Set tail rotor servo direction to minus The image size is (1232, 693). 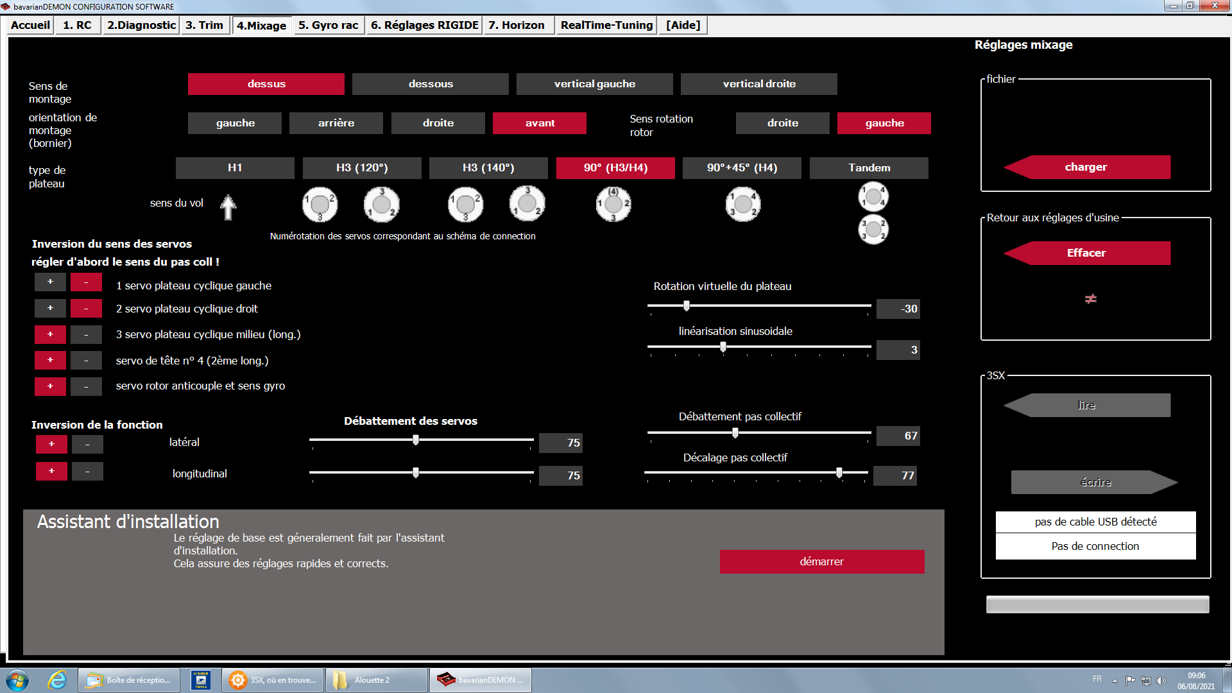tap(86, 386)
